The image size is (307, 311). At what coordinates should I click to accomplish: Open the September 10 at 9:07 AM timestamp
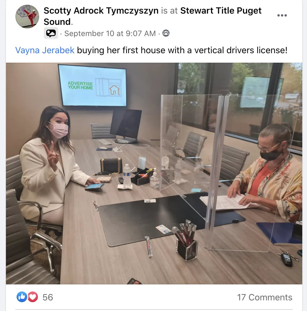110,33
